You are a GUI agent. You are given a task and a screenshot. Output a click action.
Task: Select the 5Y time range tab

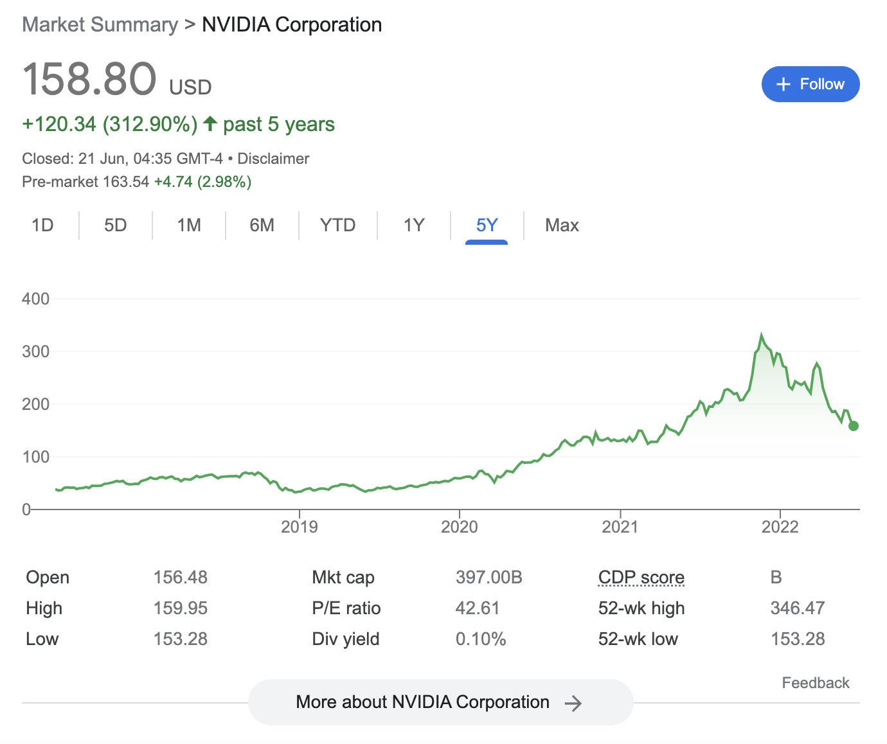point(487,226)
